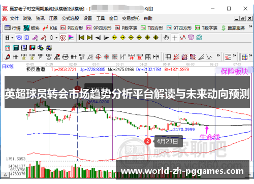The width and height of the screenshot is (254, 184).
Task: Click the n² time ruler icon
Action: 82,57
